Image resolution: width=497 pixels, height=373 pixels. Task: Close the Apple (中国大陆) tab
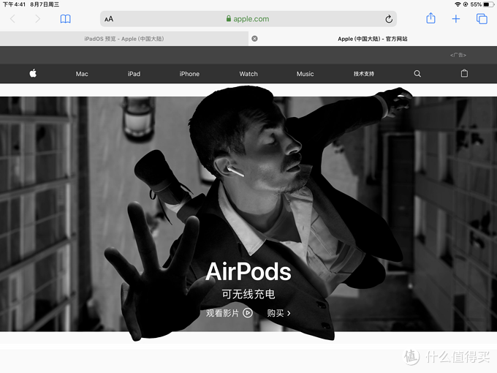pos(254,39)
